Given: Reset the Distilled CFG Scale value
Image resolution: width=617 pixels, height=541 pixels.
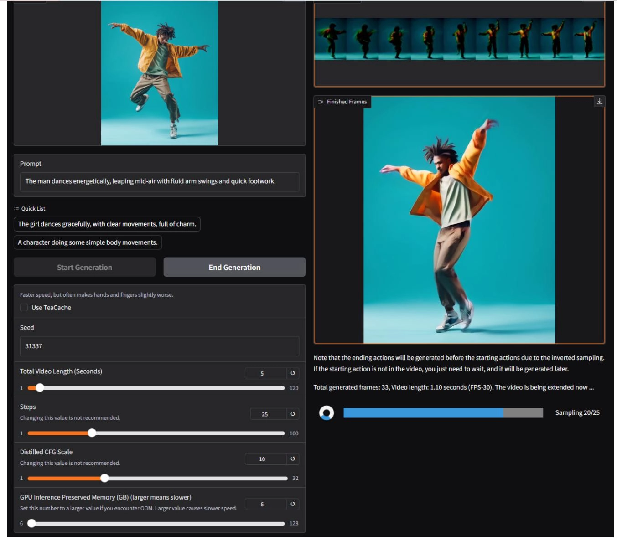Looking at the screenshot, I should [293, 459].
